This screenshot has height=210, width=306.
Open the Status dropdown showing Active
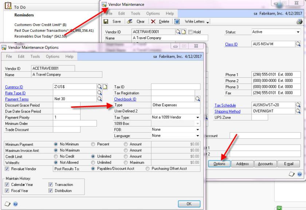tap(298, 32)
